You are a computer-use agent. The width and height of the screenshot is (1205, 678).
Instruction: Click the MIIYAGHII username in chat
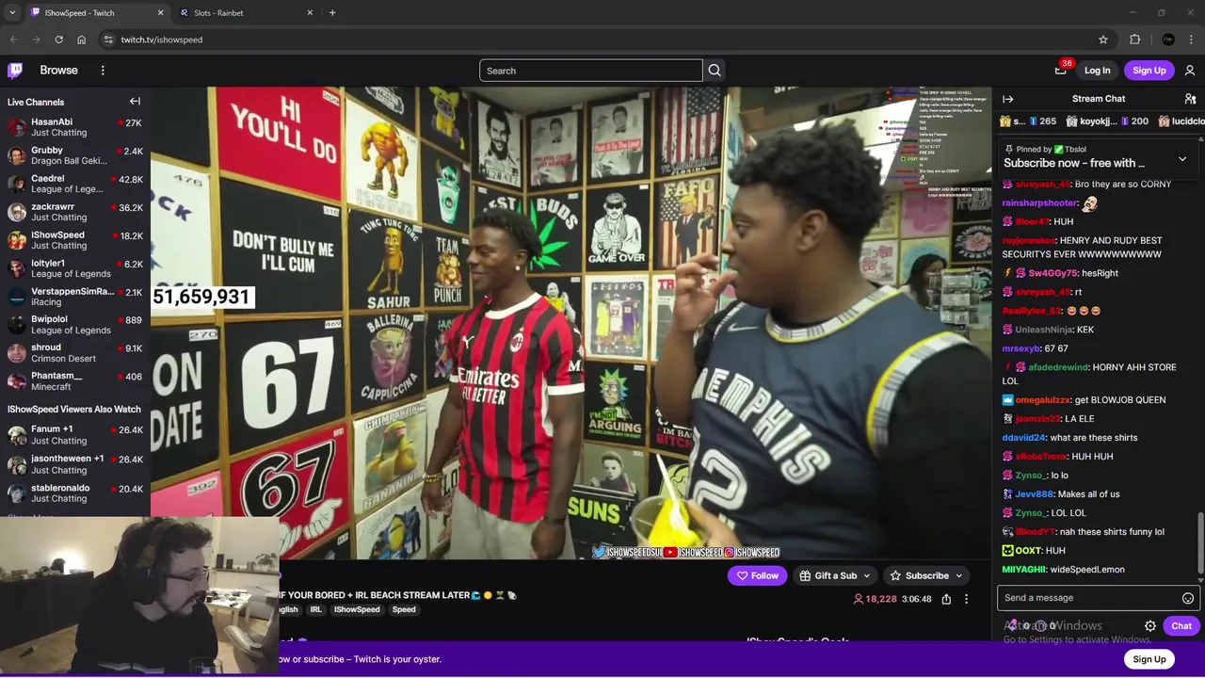pyautogui.click(x=1023, y=570)
